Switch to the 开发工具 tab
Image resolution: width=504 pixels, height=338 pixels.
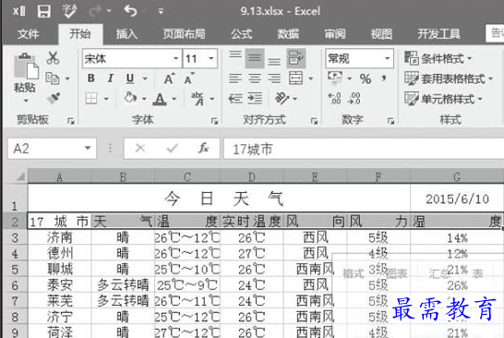click(x=438, y=34)
